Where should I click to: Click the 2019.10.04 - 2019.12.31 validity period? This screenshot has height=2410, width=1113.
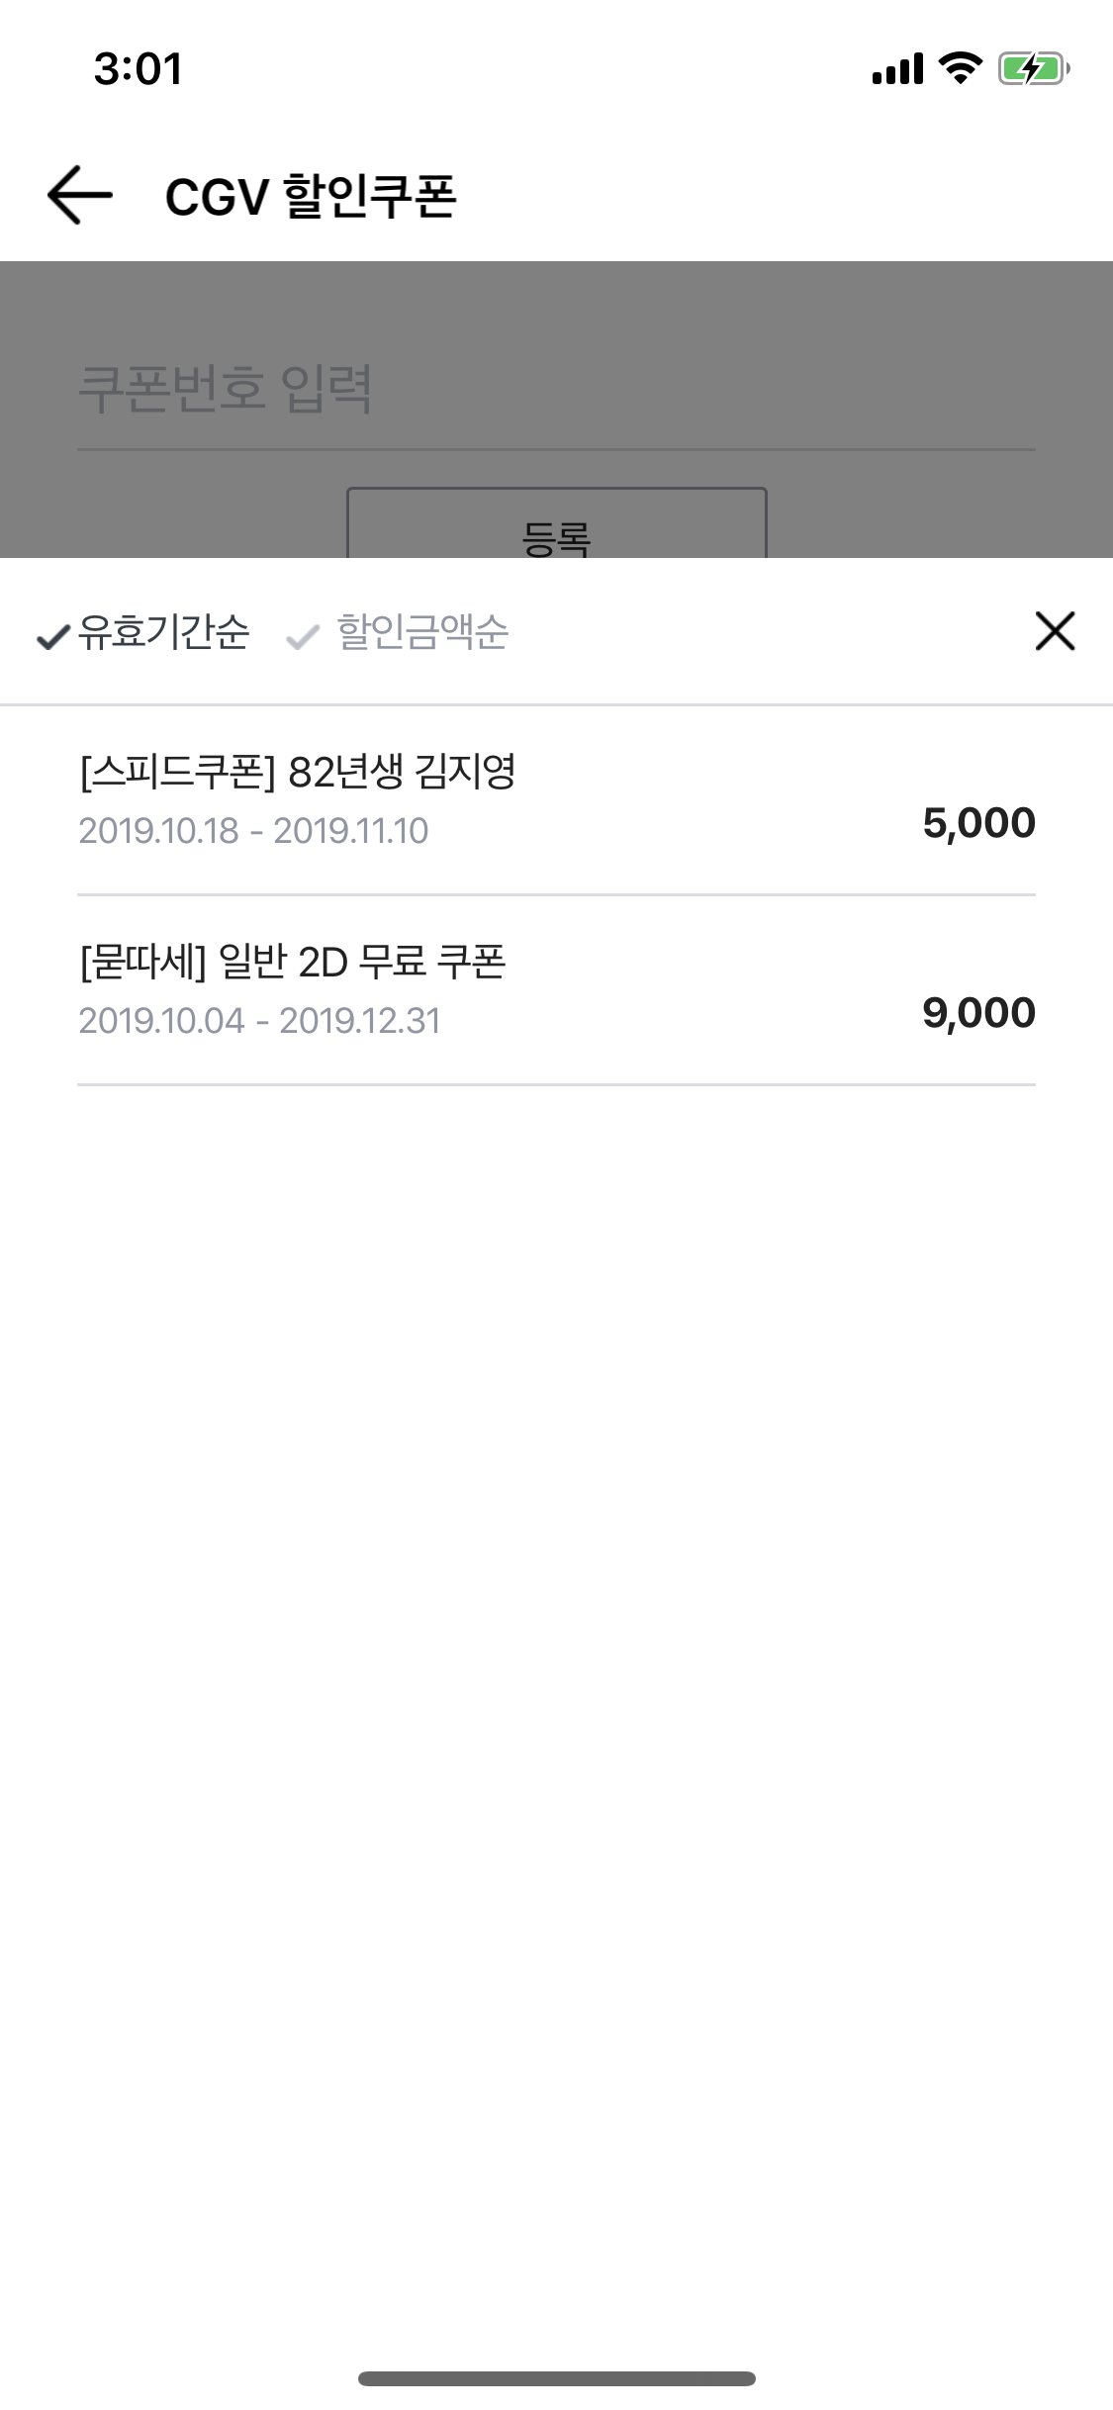[259, 1021]
